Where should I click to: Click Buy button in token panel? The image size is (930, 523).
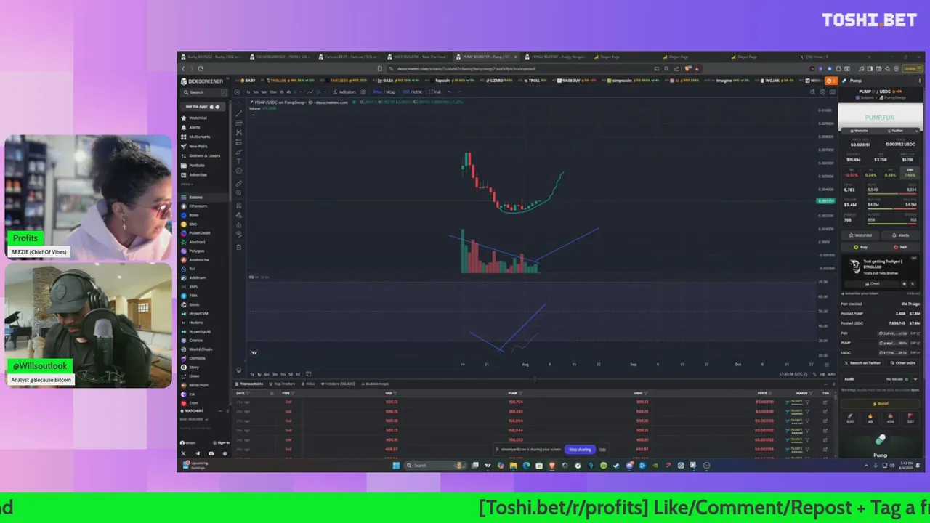[x=860, y=247]
